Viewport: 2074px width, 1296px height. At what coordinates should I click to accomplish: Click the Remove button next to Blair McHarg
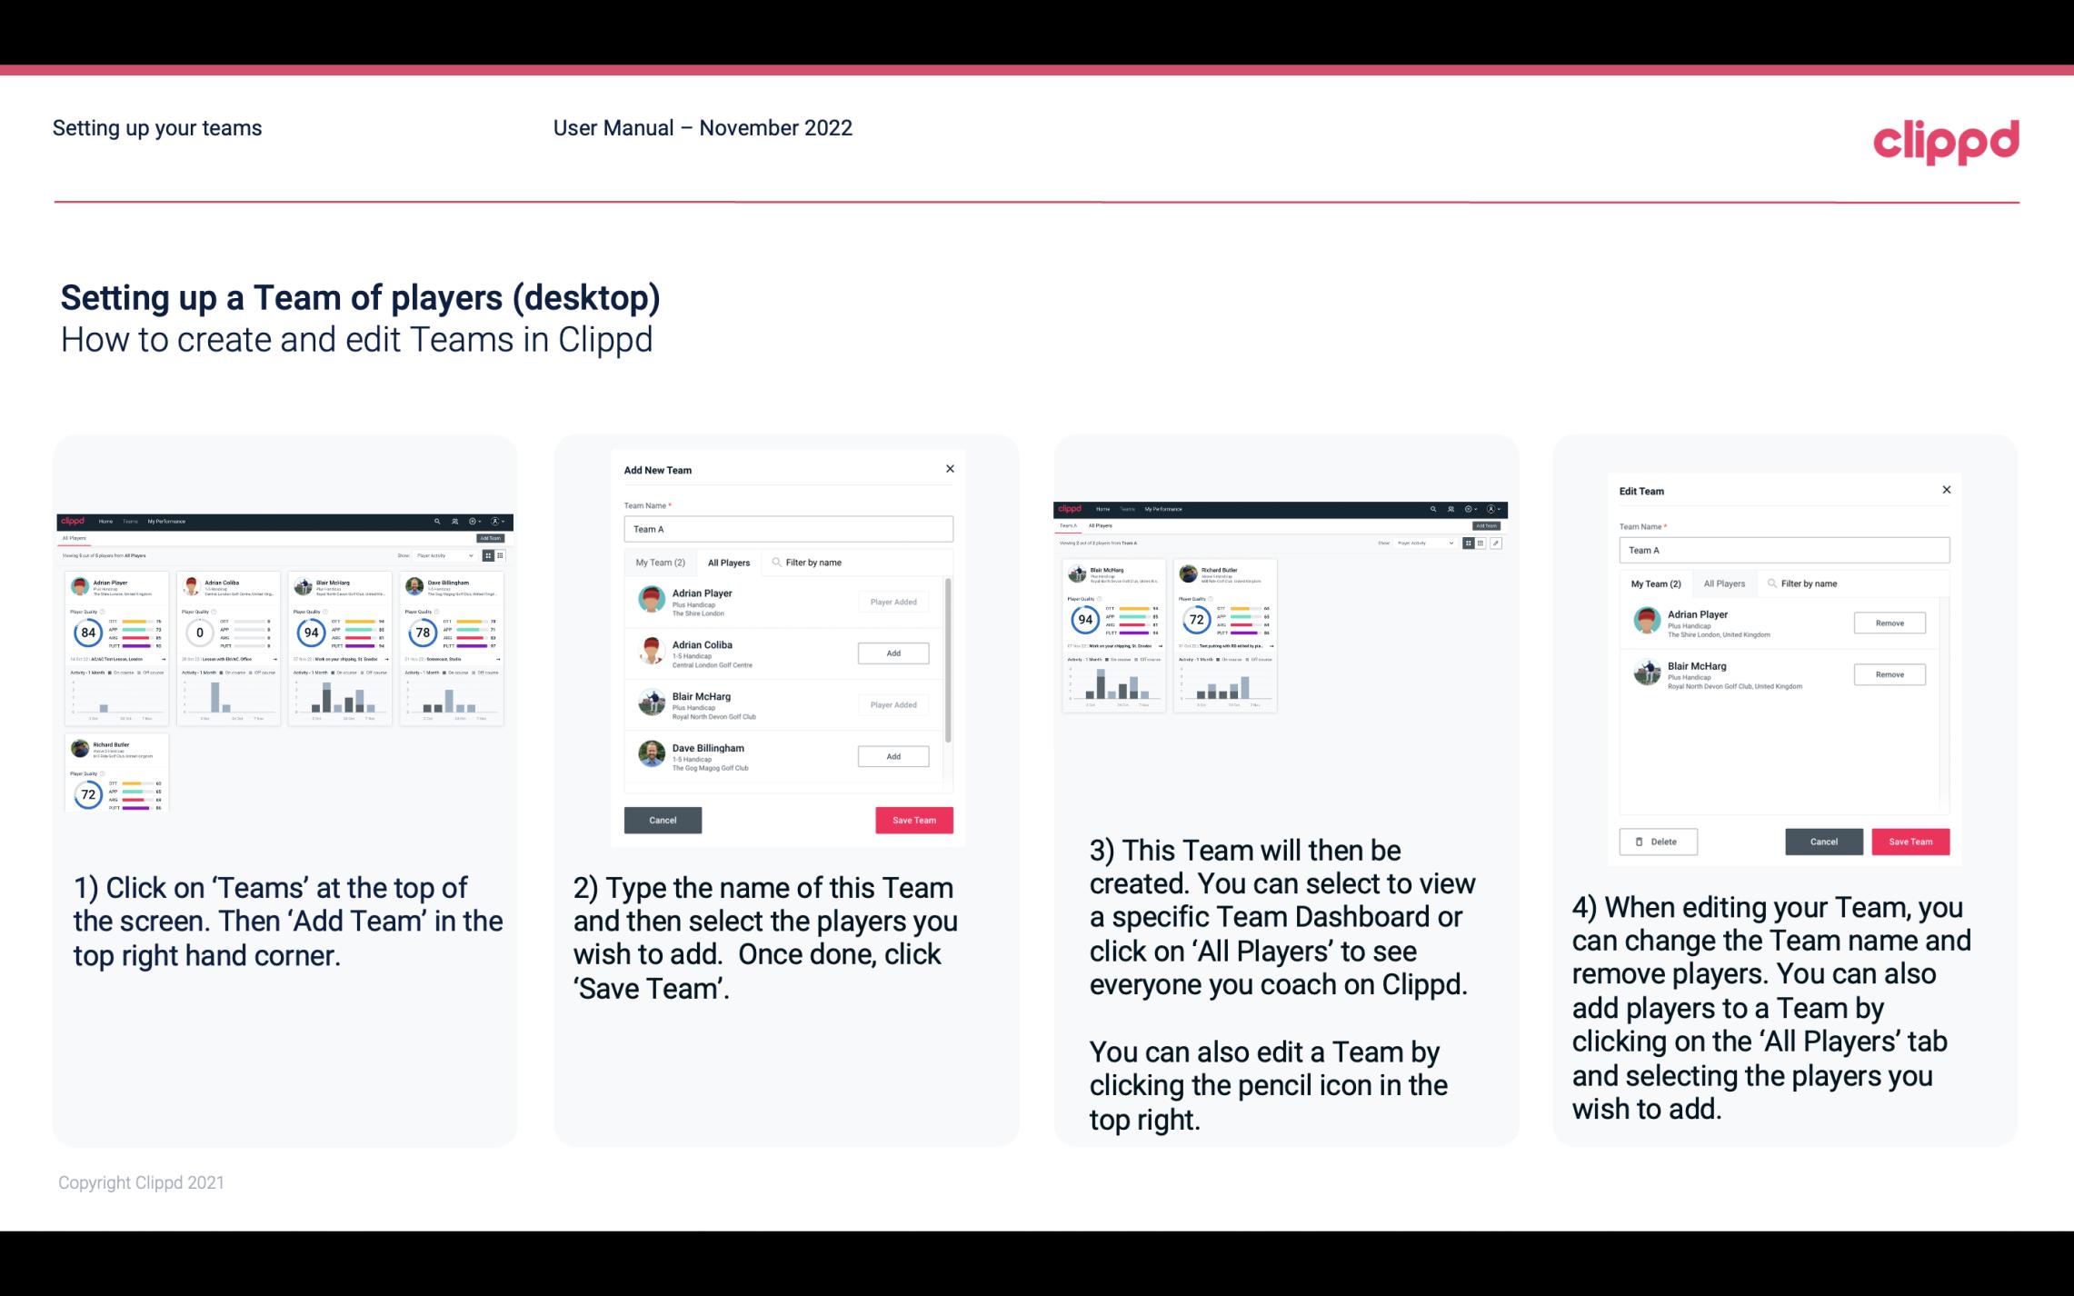[x=1890, y=675]
